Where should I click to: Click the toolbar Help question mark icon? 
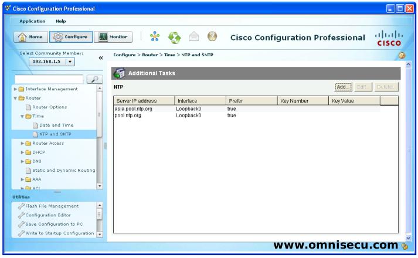212,36
